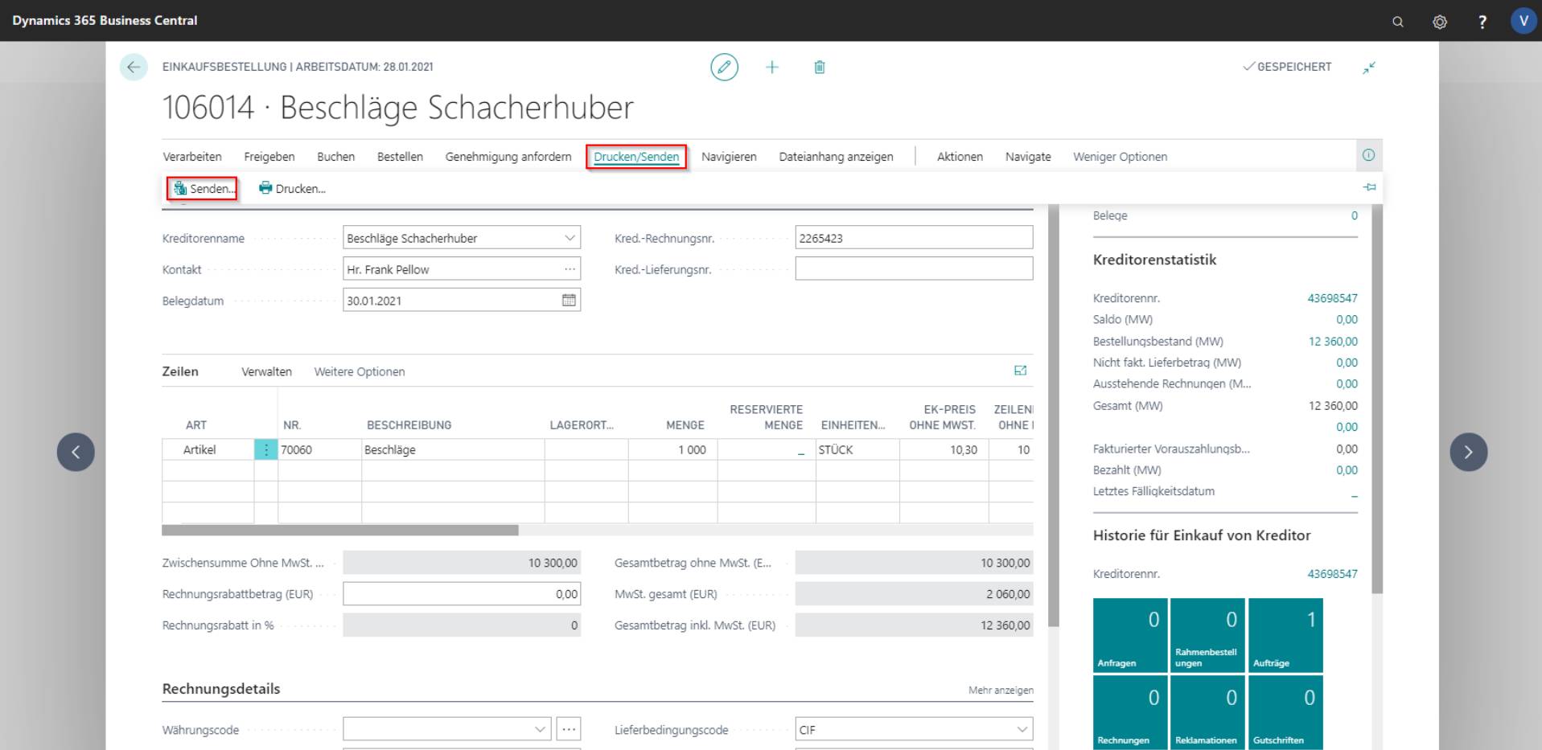The height and width of the screenshot is (750, 1542).
Task: Open the Reklamationen tile
Action: [1207, 712]
